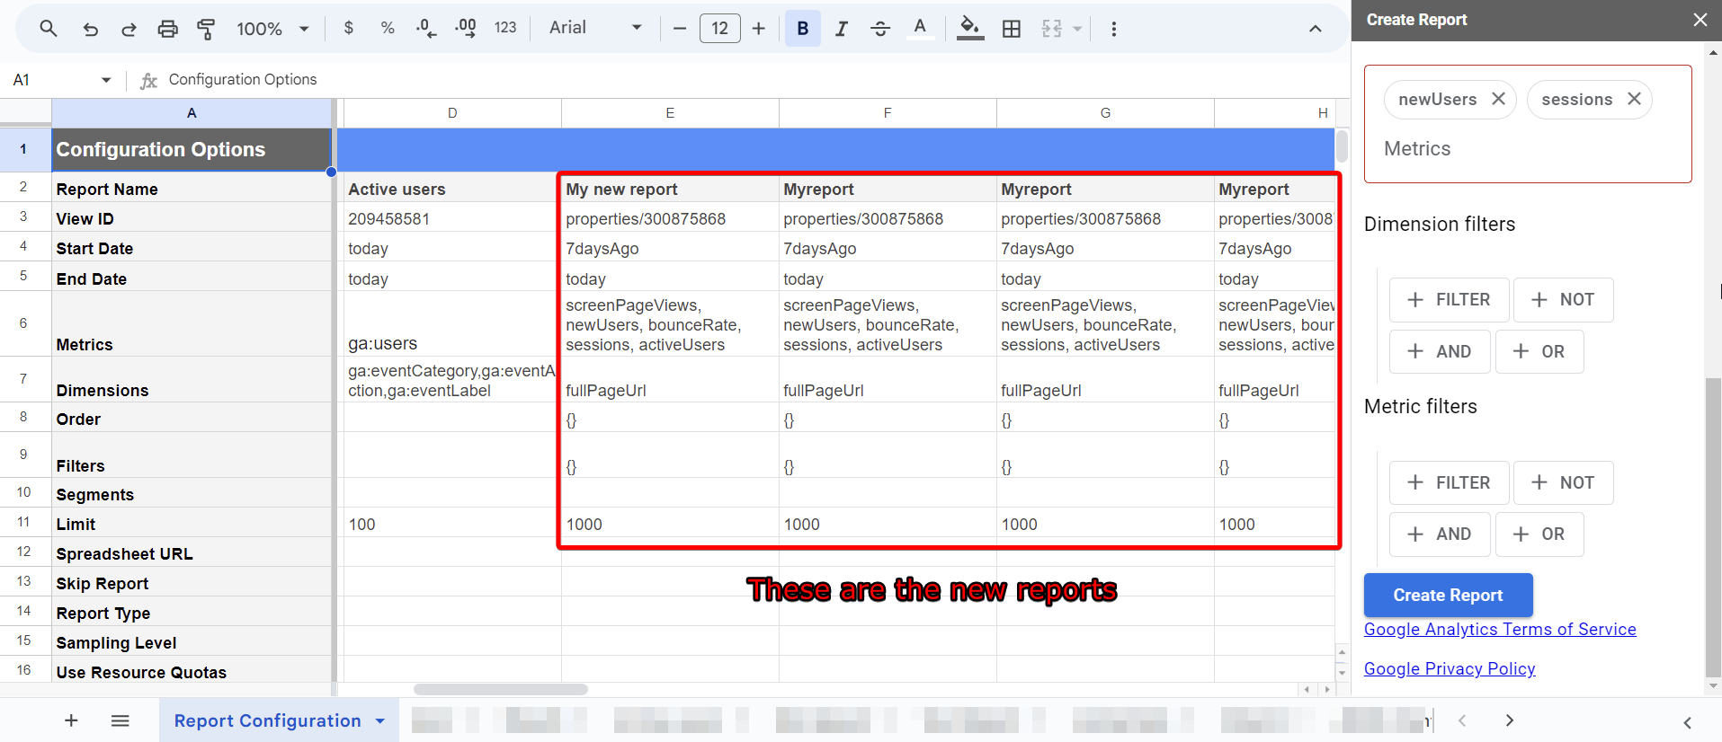This screenshot has height=742, width=1722.
Task: Select the paint format roller icon
Action: [x=206, y=29]
